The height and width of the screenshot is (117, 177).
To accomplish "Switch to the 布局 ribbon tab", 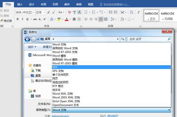I will (x=43, y=4).
